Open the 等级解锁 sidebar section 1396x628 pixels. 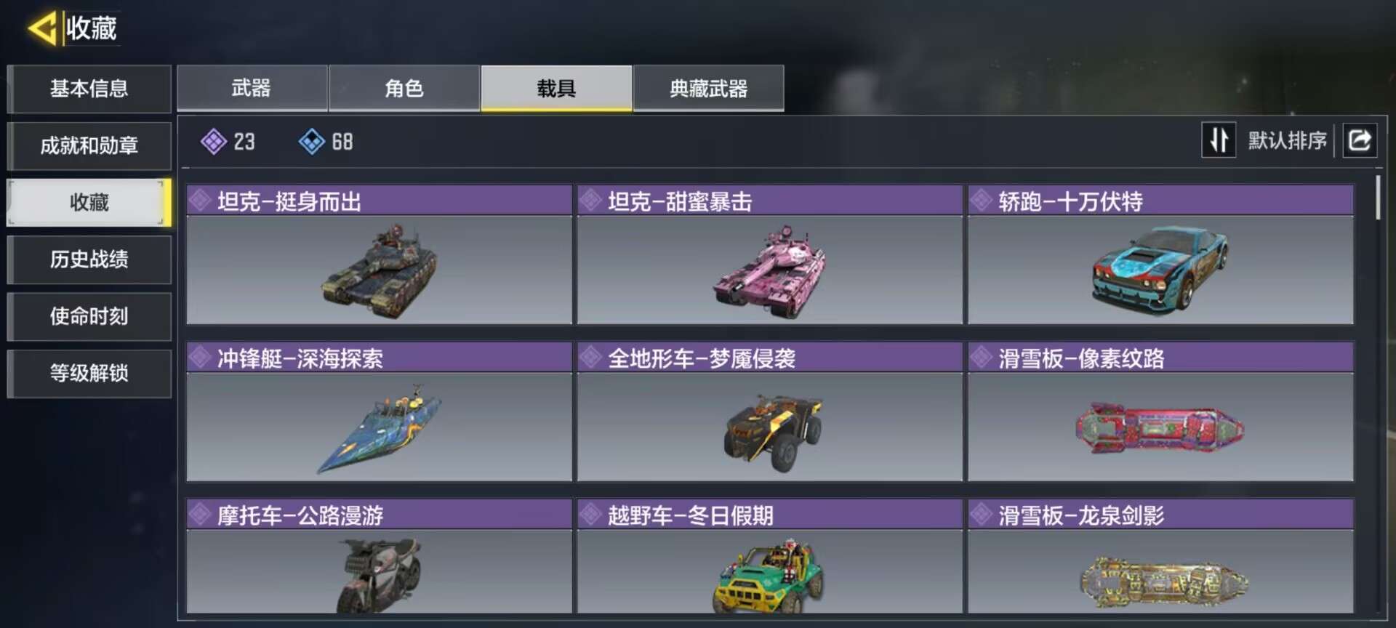point(89,373)
